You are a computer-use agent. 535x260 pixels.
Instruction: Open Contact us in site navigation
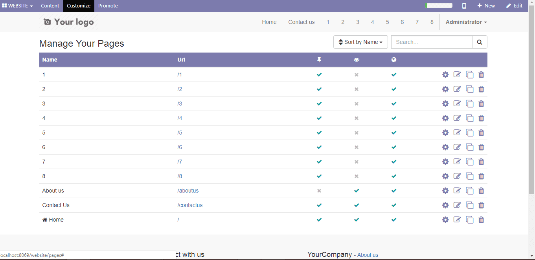click(x=302, y=22)
